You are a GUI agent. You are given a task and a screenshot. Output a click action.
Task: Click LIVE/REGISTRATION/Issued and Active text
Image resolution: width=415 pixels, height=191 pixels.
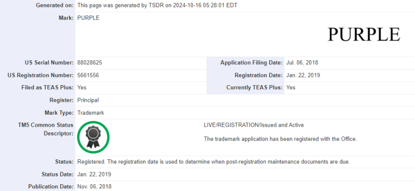click(254, 125)
